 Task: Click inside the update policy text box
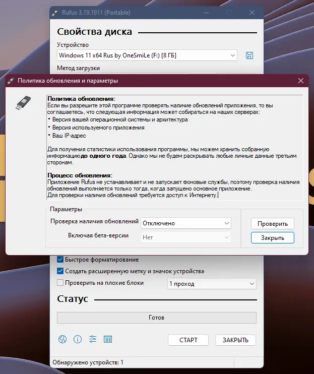[174, 147]
